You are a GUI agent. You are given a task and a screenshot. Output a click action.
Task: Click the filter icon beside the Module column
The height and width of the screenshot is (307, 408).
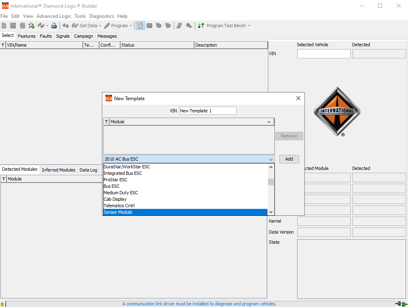[x=106, y=122]
